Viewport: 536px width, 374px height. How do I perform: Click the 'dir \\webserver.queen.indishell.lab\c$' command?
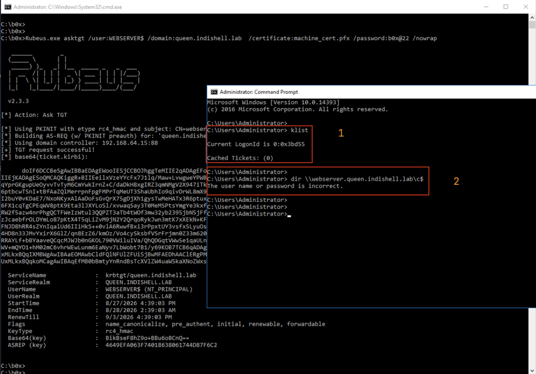(357, 179)
